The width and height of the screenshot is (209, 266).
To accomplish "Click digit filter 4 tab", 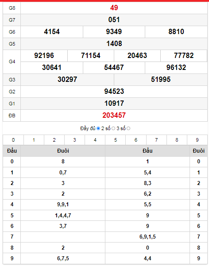I will point(95,140).
